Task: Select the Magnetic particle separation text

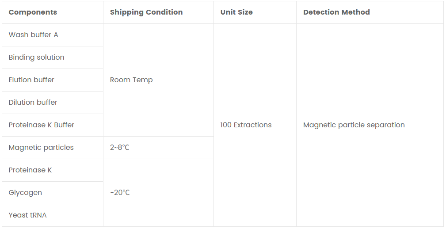Action: pos(354,125)
